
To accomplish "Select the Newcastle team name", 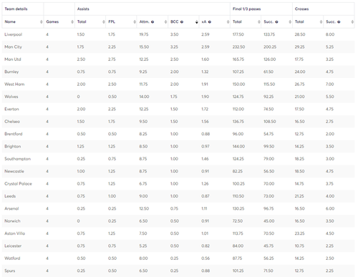I will point(14,171).
